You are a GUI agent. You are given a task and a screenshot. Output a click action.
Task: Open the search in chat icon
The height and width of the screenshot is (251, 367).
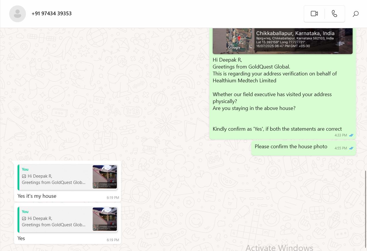click(355, 14)
